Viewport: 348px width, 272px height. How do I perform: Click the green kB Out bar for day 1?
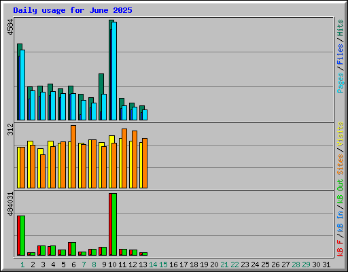22,236
